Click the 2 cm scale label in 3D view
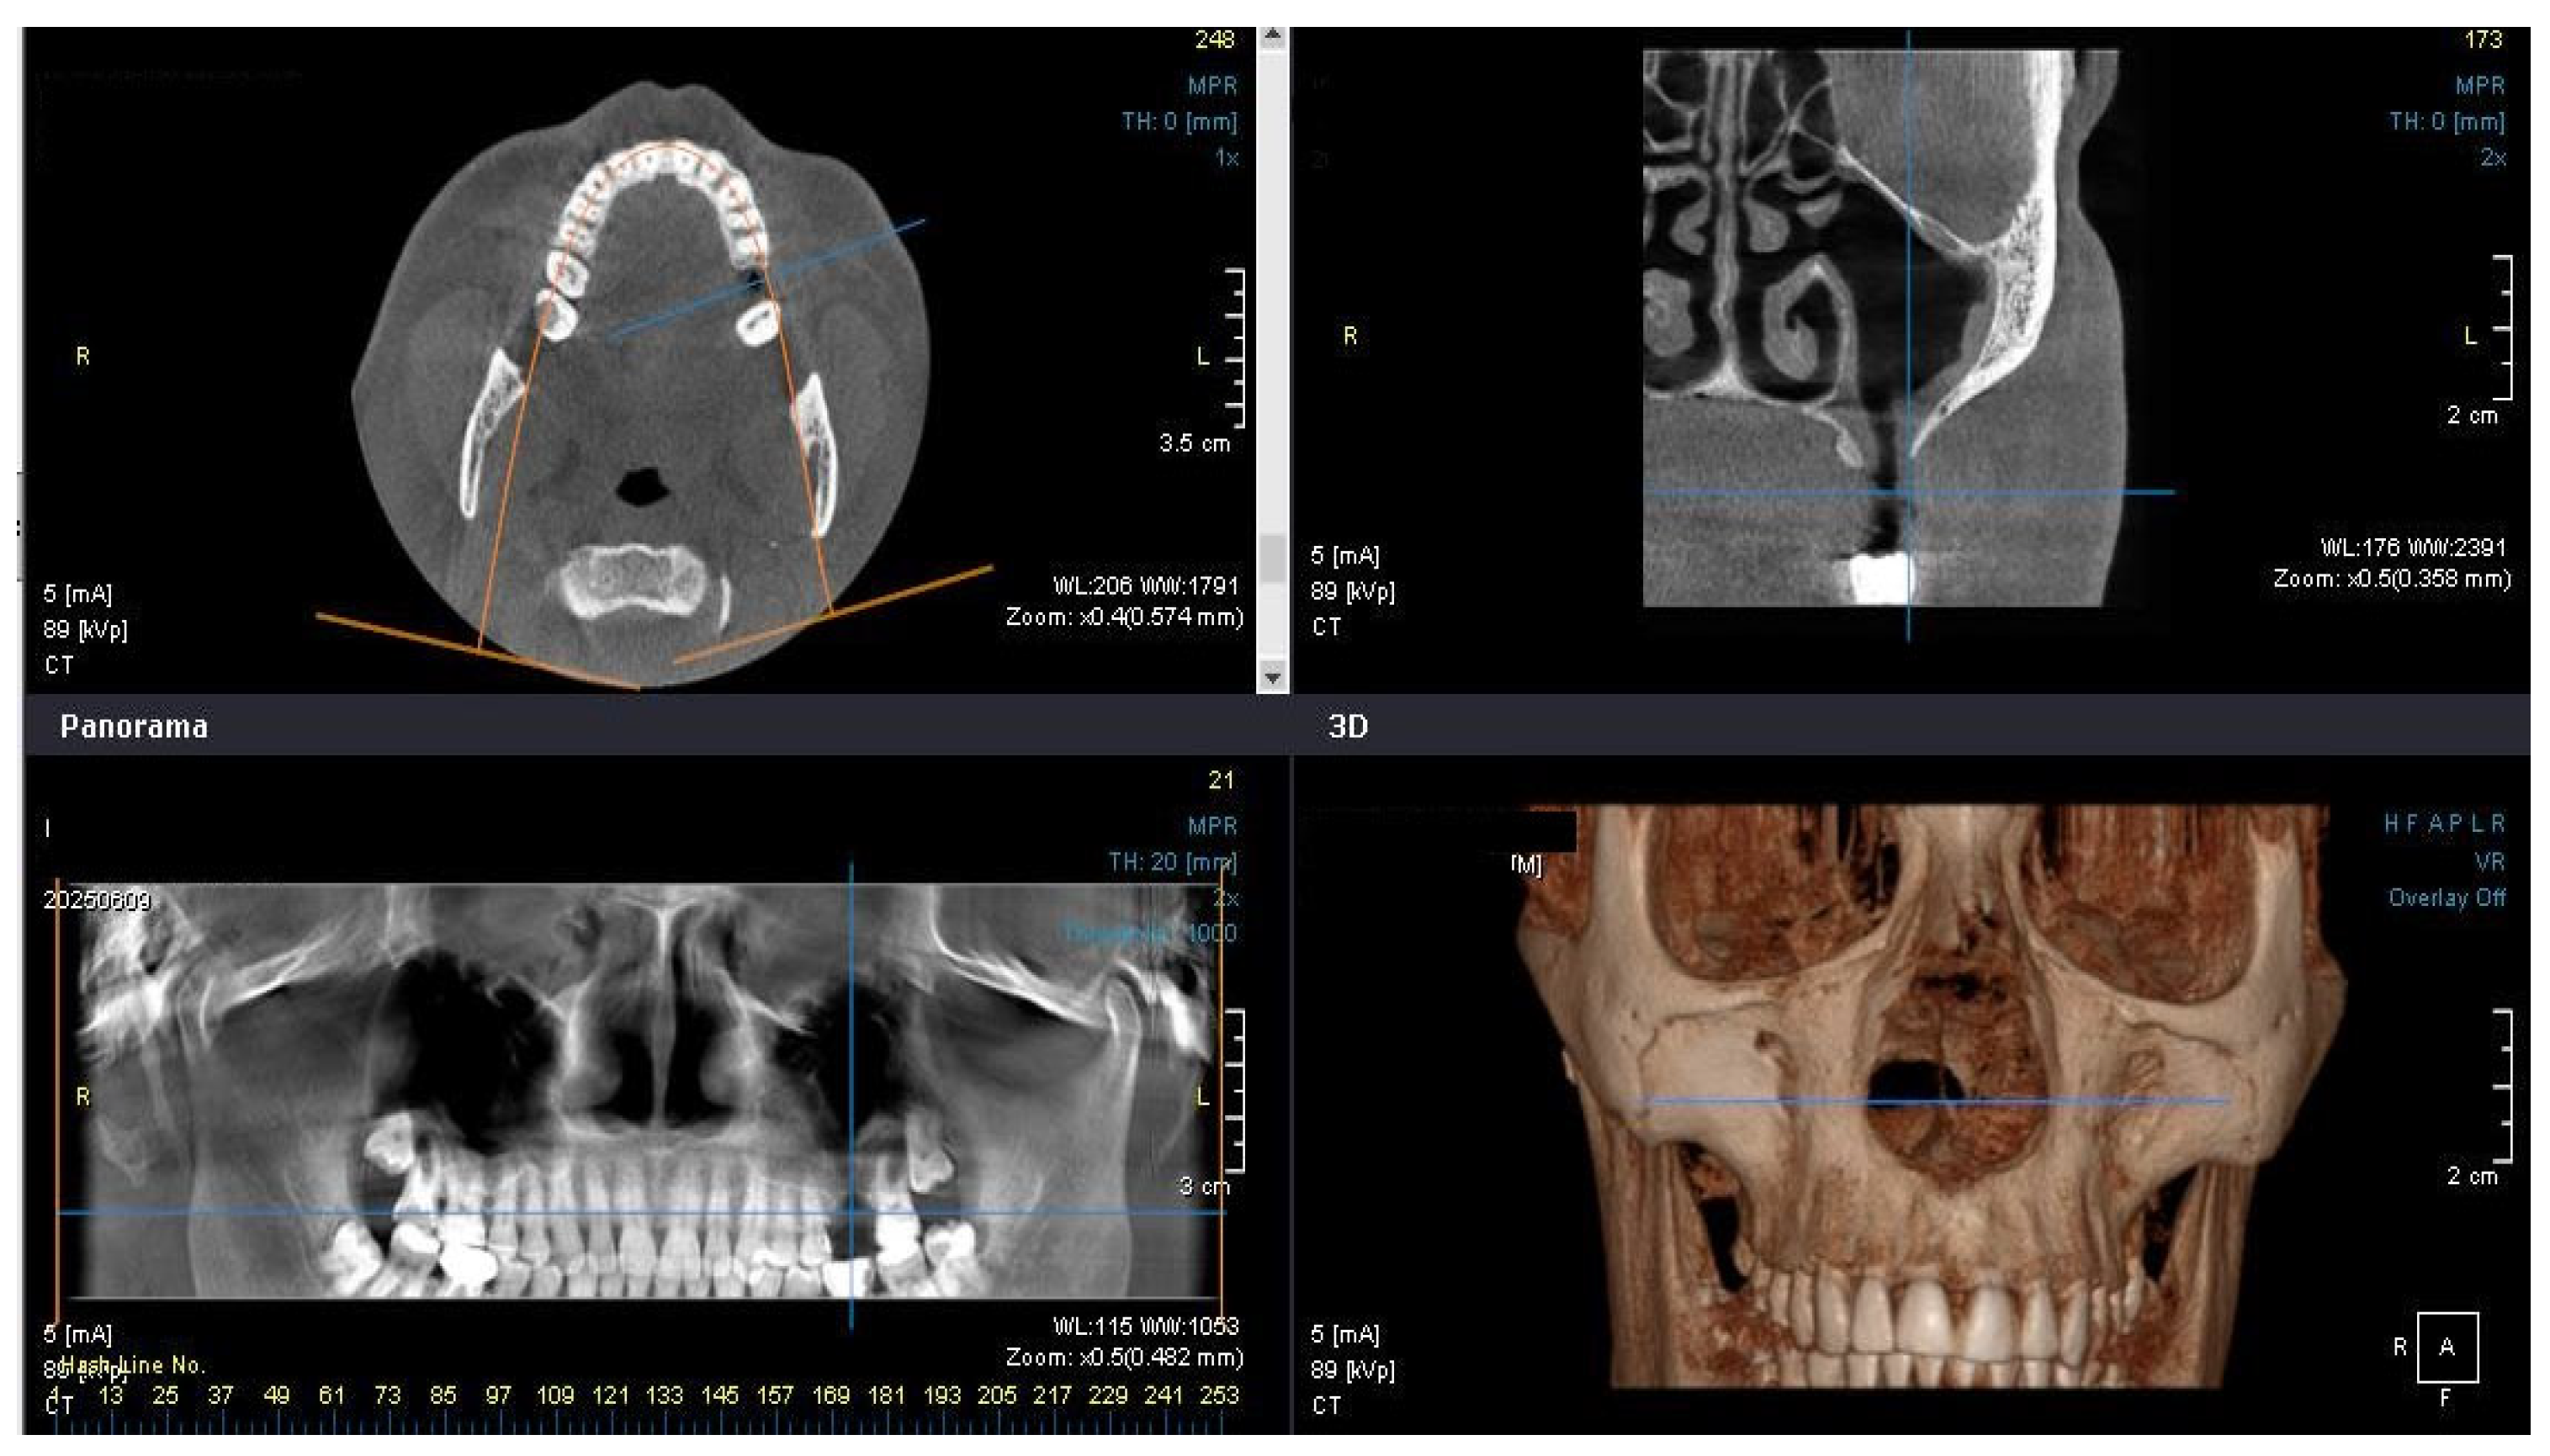Screen dimensions: 2550x1456 click(2472, 1176)
